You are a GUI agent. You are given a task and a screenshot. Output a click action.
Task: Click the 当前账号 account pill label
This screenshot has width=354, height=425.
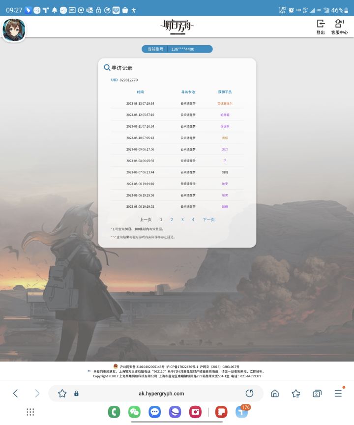[155, 49]
